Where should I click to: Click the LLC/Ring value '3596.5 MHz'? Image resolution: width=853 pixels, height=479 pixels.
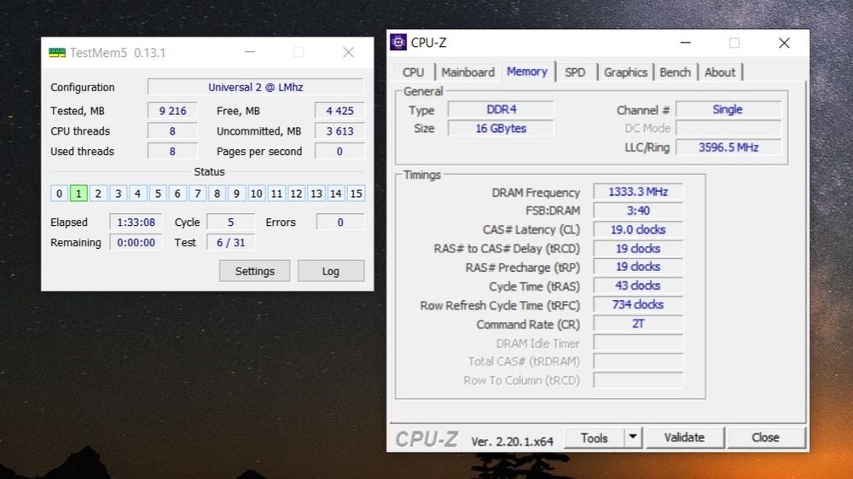728,147
